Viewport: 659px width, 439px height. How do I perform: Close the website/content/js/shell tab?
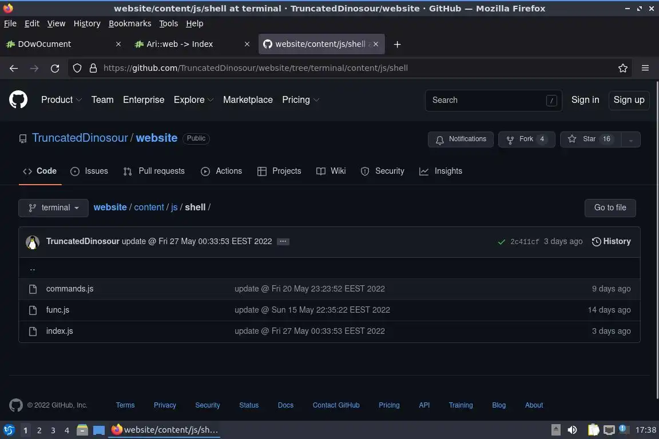pyautogui.click(x=376, y=44)
